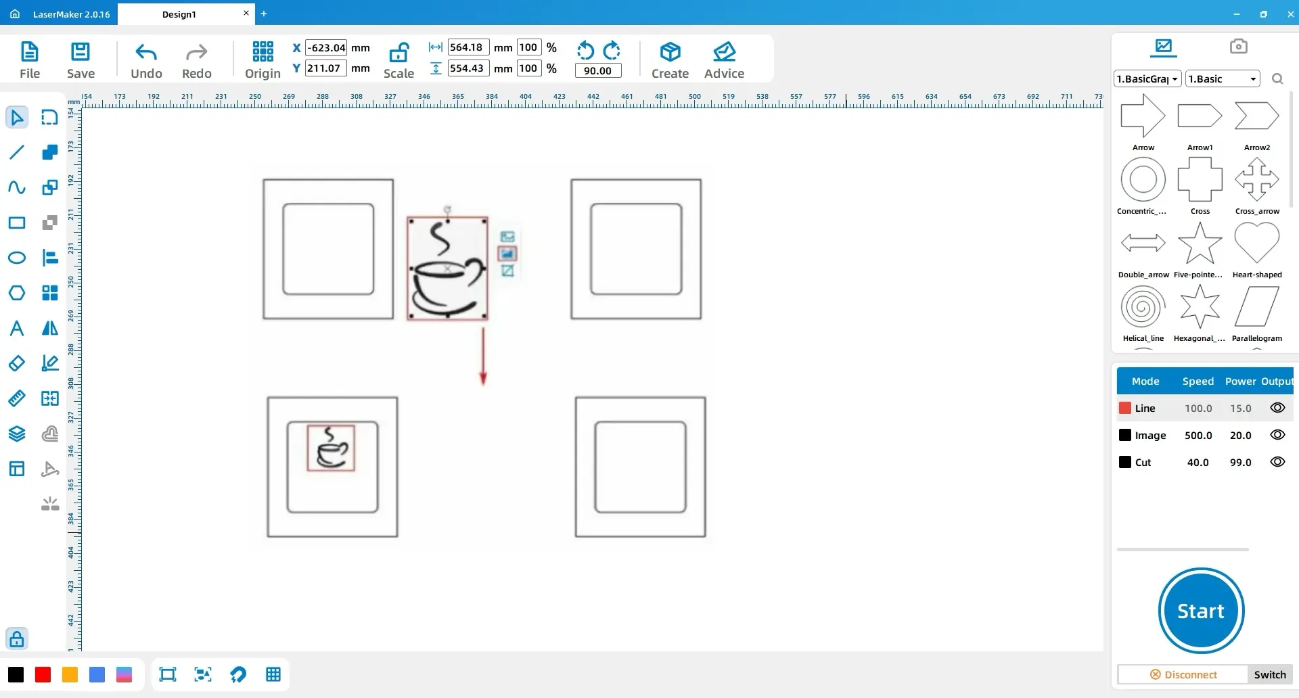Click the X position input field

[x=326, y=47]
